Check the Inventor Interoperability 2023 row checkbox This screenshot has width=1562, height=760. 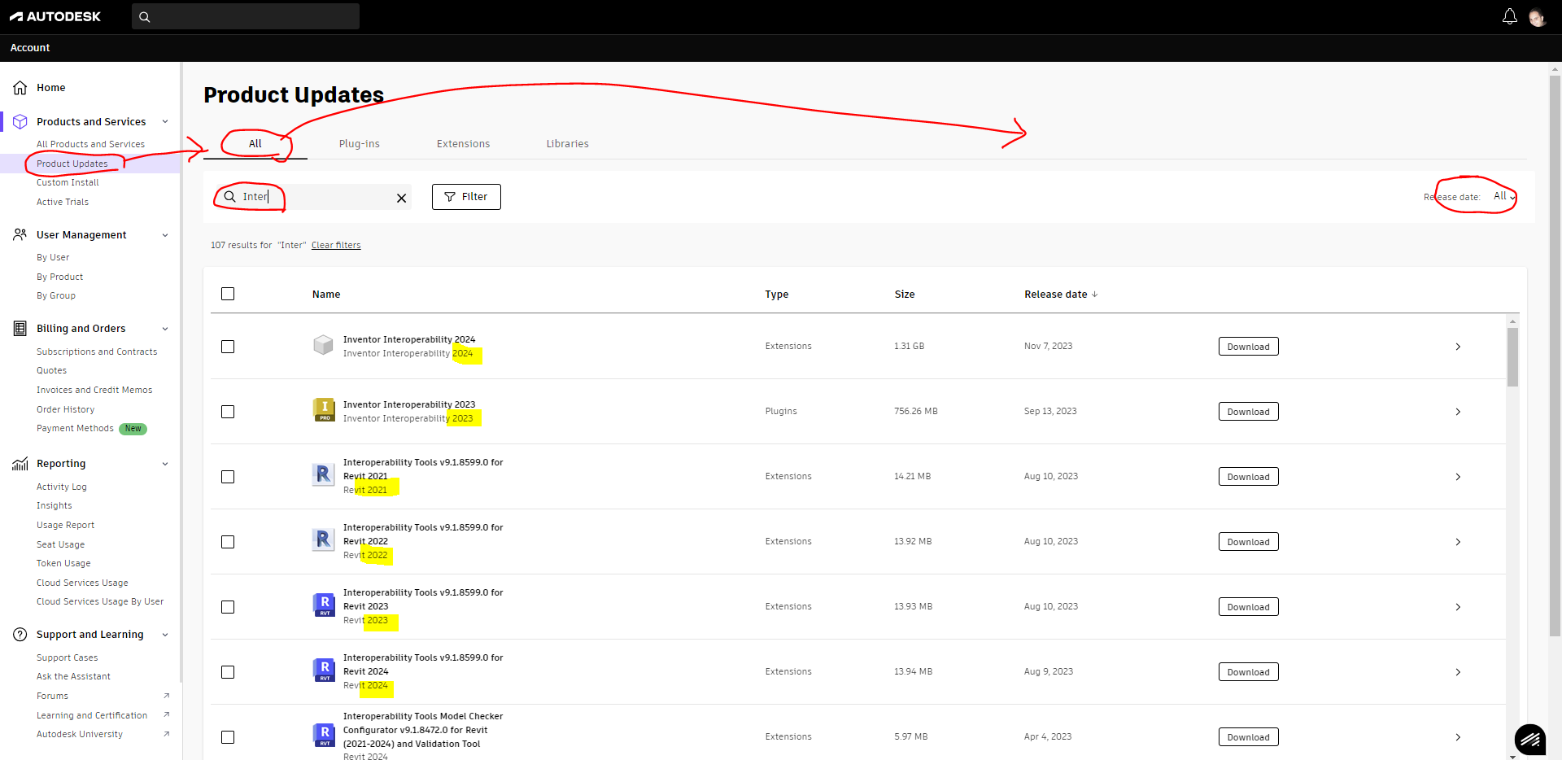(228, 412)
